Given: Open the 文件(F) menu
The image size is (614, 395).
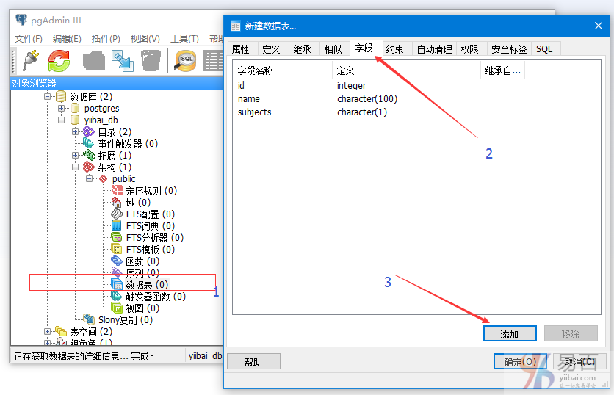Looking at the screenshot, I should [29, 39].
